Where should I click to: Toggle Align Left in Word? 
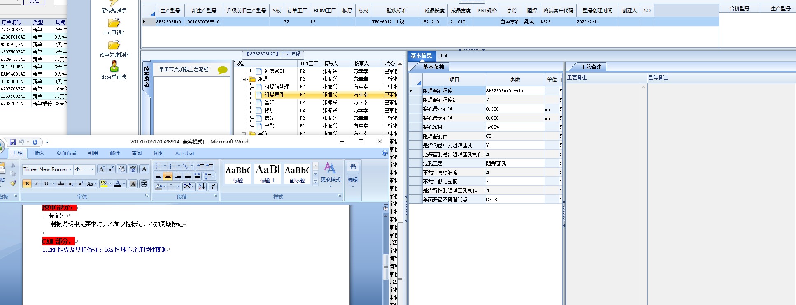[x=158, y=176]
